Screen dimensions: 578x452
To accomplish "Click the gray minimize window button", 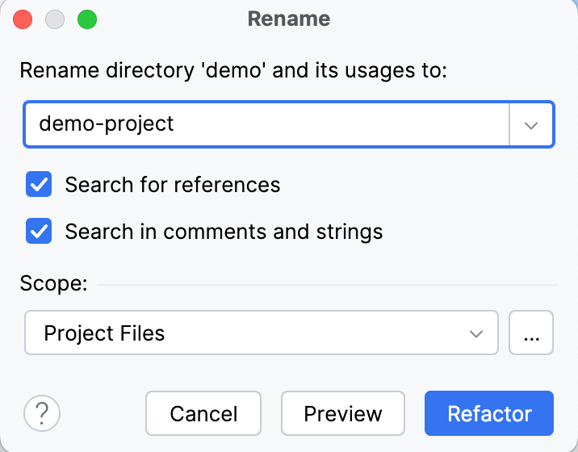I will (x=55, y=19).
